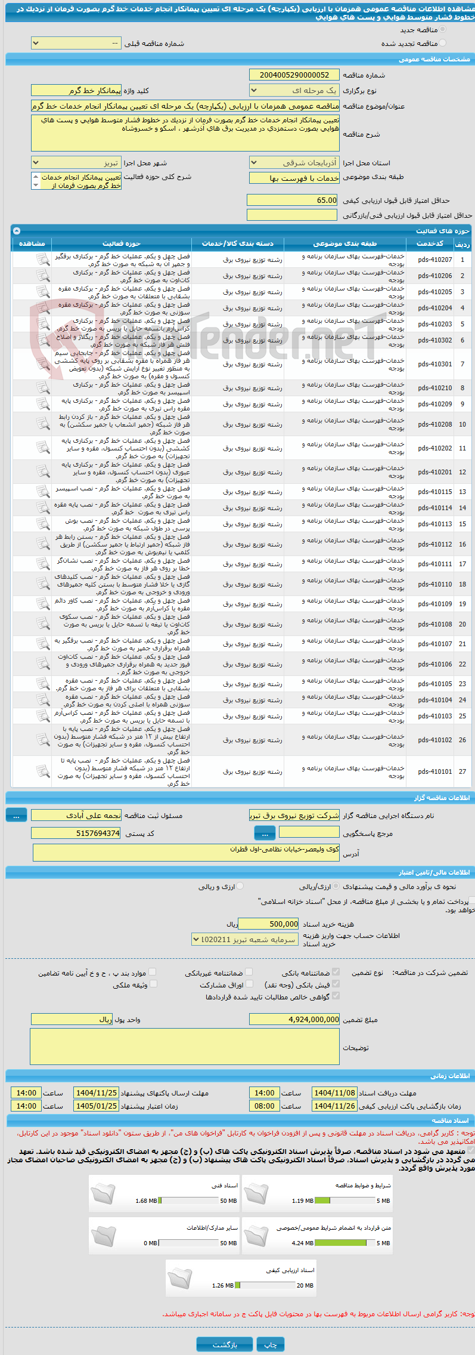
Task: Select the ارزی/ریالی radio option
Action: coord(337,887)
